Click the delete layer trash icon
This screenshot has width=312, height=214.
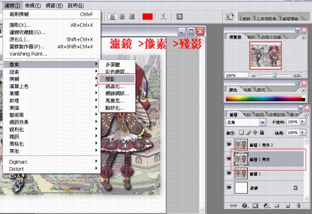click(x=298, y=206)
